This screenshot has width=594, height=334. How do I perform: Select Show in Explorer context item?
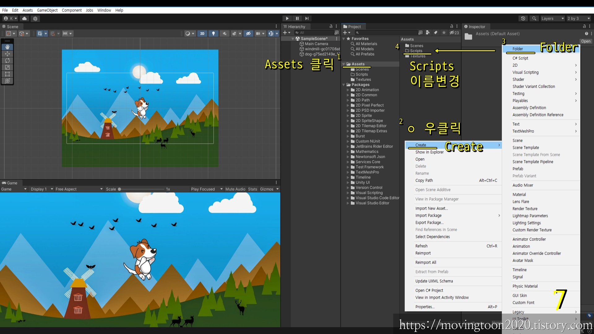pos(453,152)
